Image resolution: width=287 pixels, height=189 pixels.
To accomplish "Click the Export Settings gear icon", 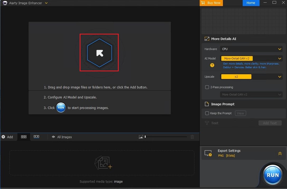I will click(208, 153).
